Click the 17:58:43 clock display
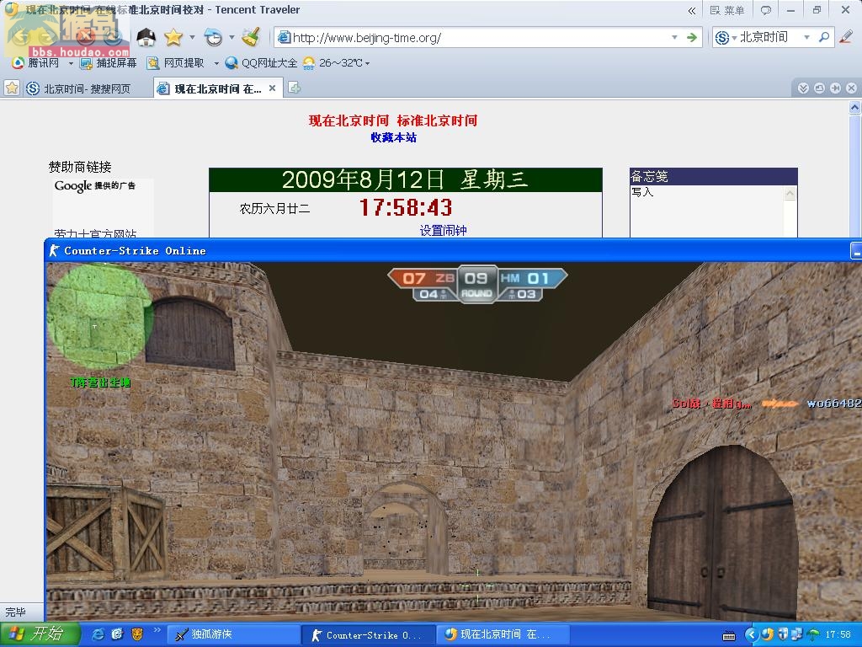The width and height of the screenshot is (862, 647). pyautogui.click(x=406, y=207)
